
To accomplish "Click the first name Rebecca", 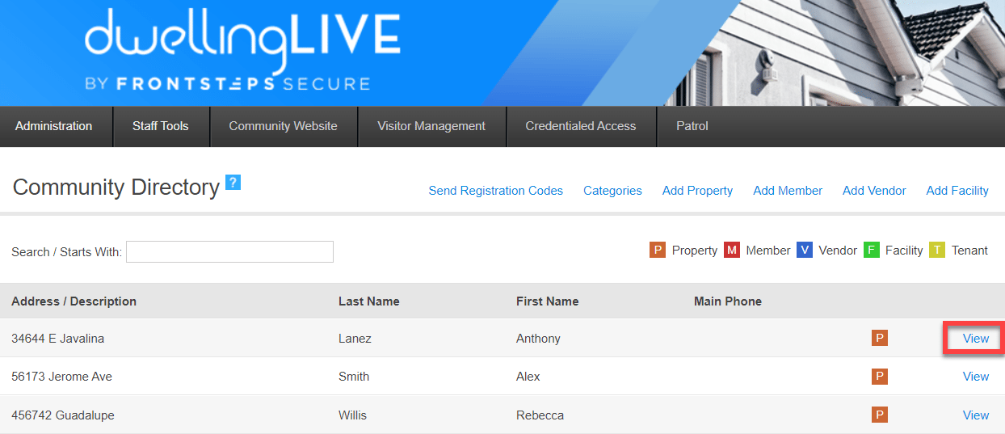I will [540, 415].
